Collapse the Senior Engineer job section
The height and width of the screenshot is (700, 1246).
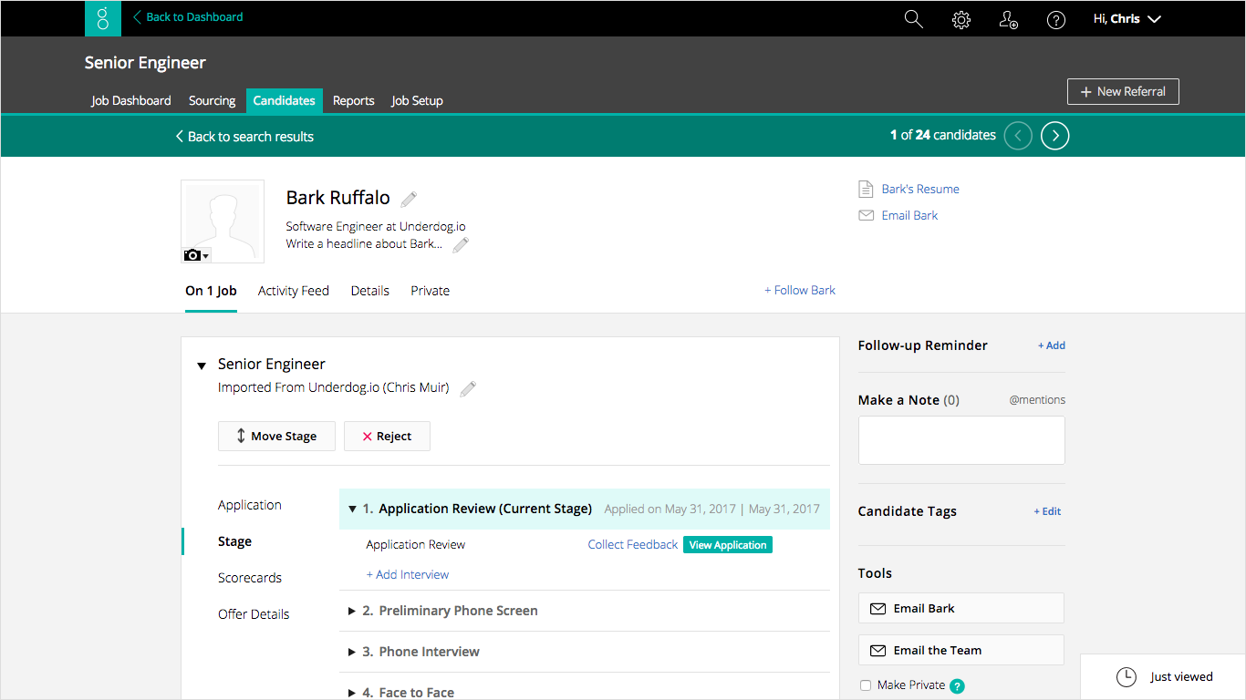[202, 366]
